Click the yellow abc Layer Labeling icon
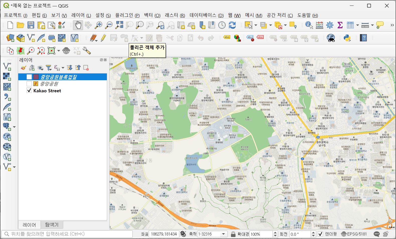The image size is (396, 239). click(227, 37)
